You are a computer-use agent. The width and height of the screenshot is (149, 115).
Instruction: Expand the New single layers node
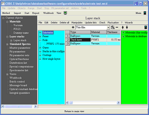[40, 59]
